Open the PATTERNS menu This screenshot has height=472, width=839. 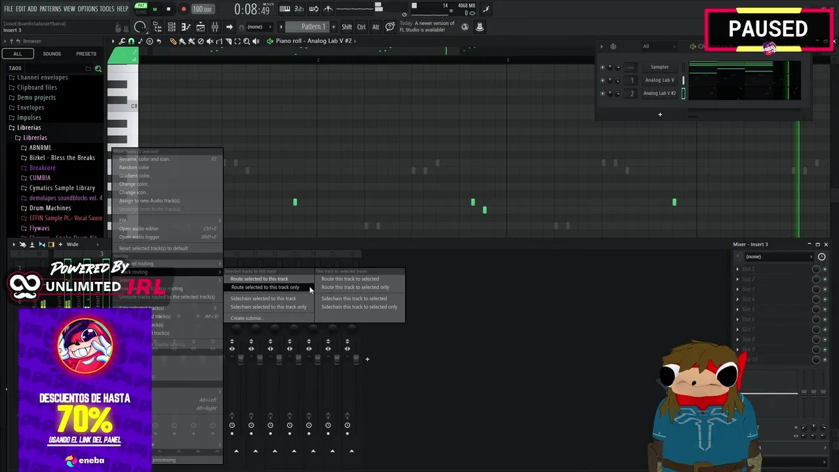pos(50,9)
